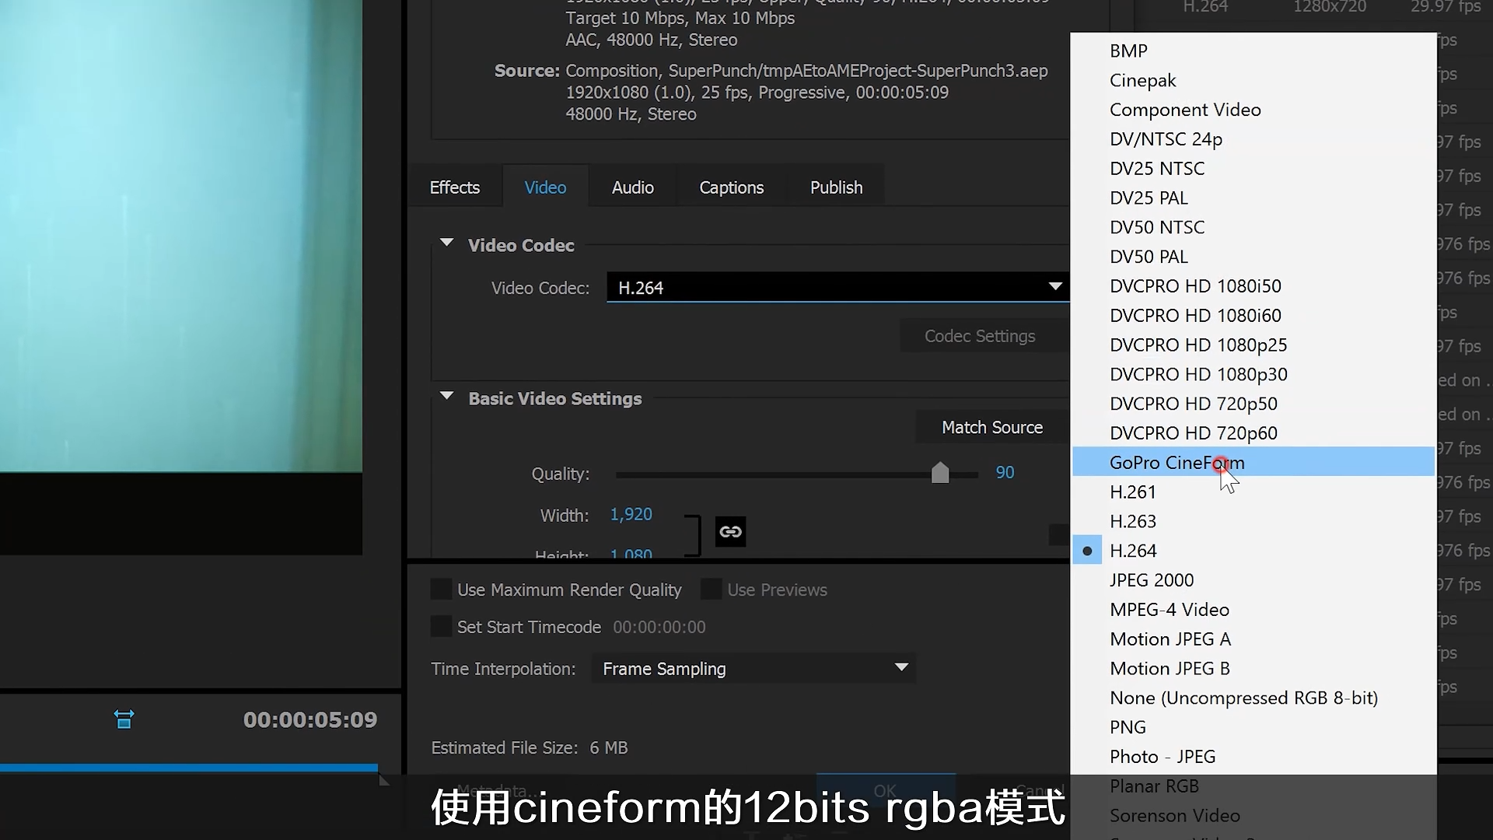Select the Captions tab
The image size is (1493, 840).
point(731,187)
